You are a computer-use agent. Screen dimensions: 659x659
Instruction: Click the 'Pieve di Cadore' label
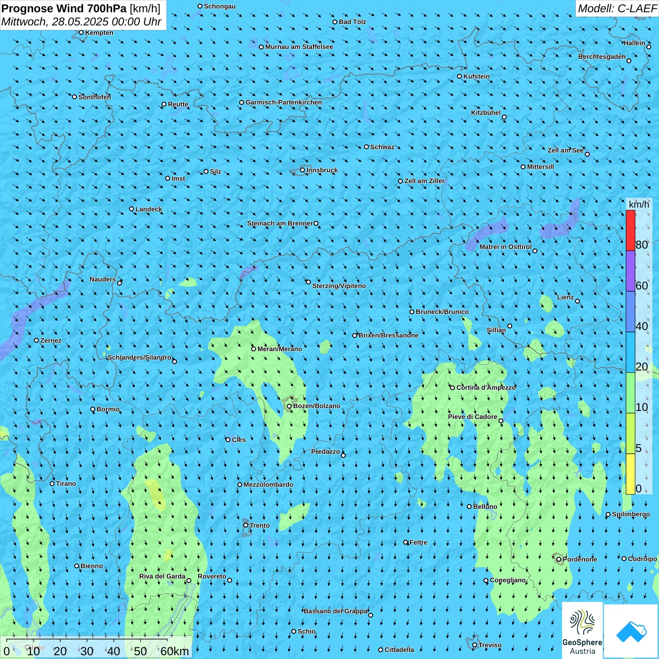pos(473,417)
